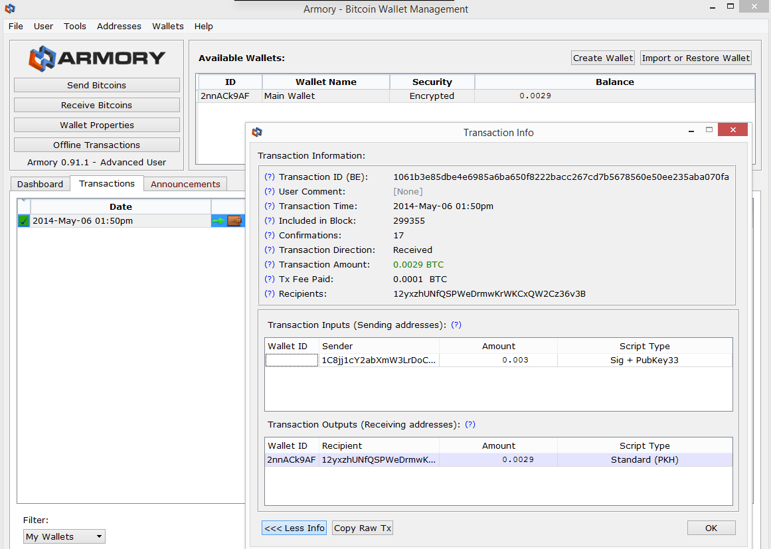Open Offline Transactions
The width and height of the screenshot is (771, 549).
pos(97,145)
